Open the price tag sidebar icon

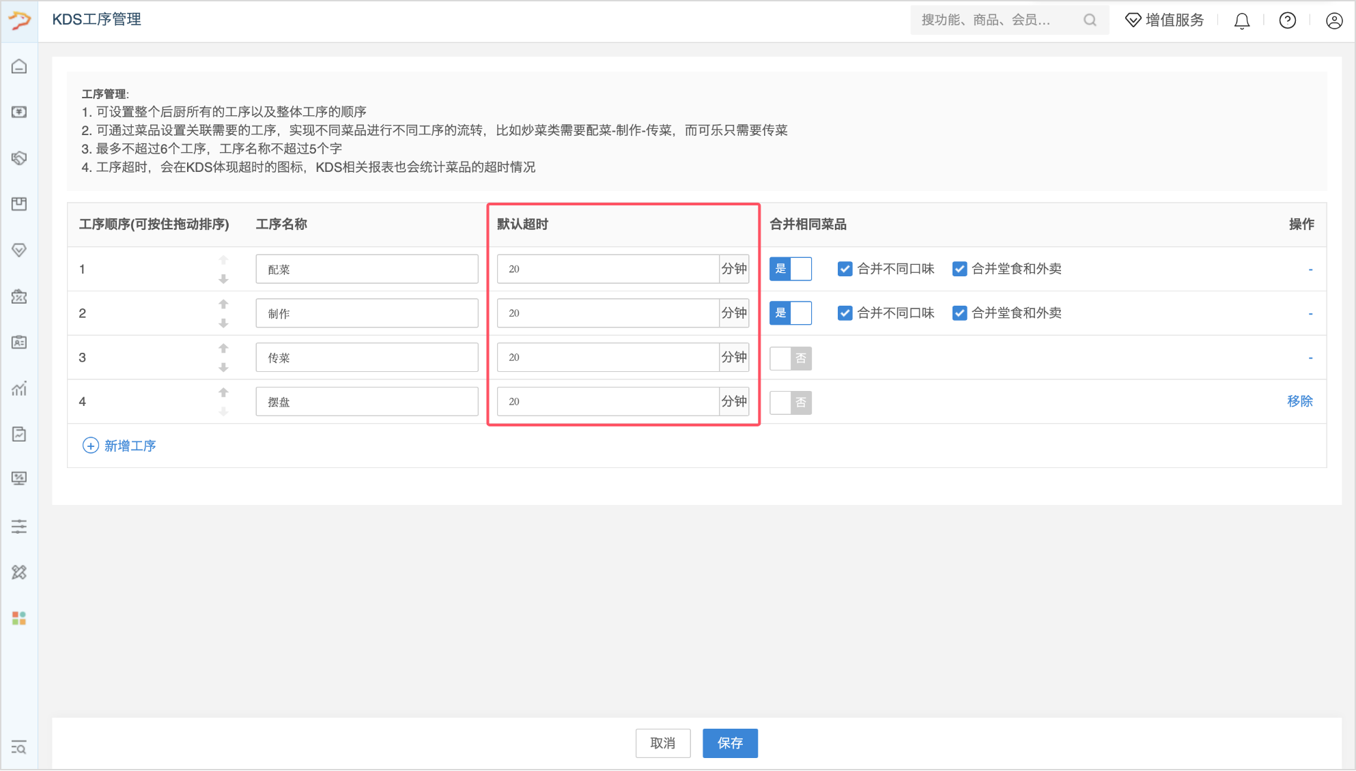[x=19, y=158]
